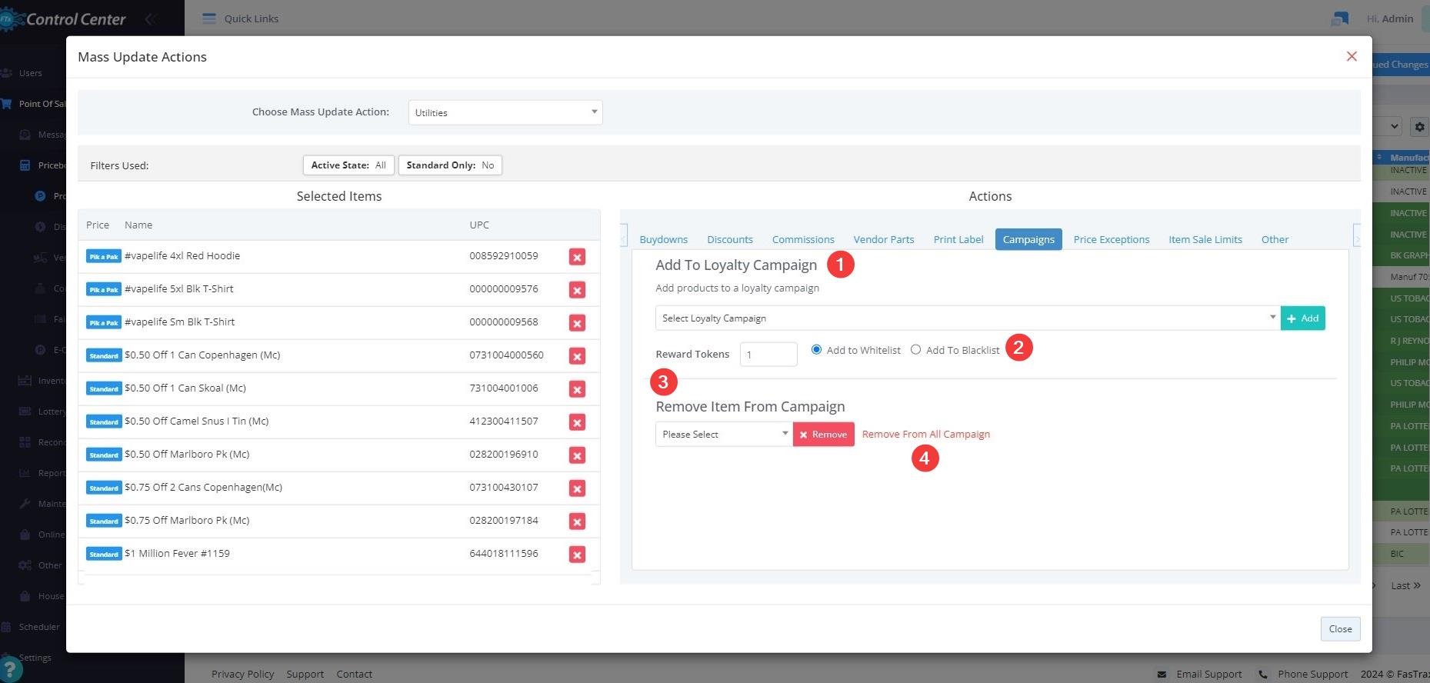Viewport: 1430px width, 683px height.
Task: Open the chat messages icon in header
Action: (x=1339, y=18)
